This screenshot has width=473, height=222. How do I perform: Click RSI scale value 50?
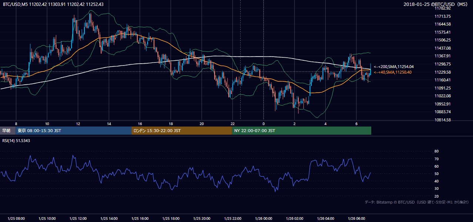(x=436, y=174)
